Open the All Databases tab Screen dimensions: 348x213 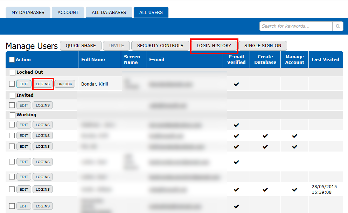click(109, 12)
